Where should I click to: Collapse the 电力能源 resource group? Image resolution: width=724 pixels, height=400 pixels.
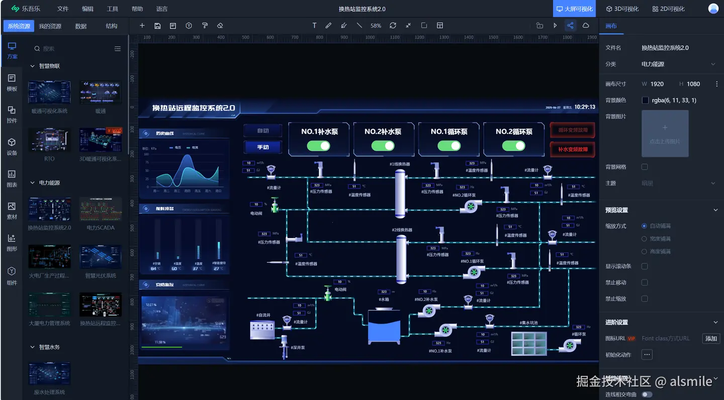click(x=33, y=183)
